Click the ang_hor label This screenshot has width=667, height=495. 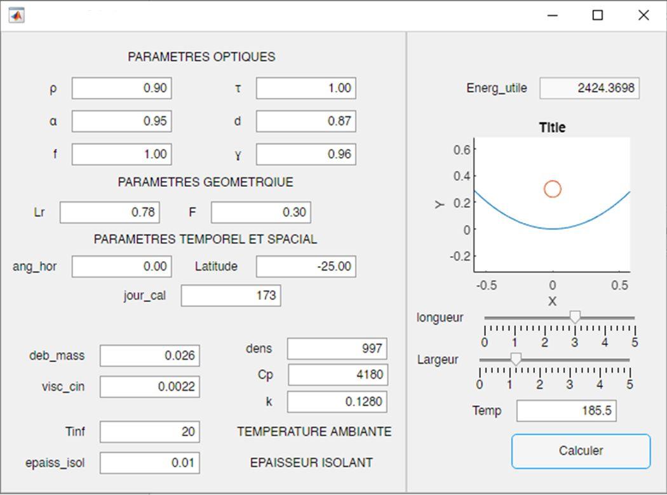click(34, 266)
